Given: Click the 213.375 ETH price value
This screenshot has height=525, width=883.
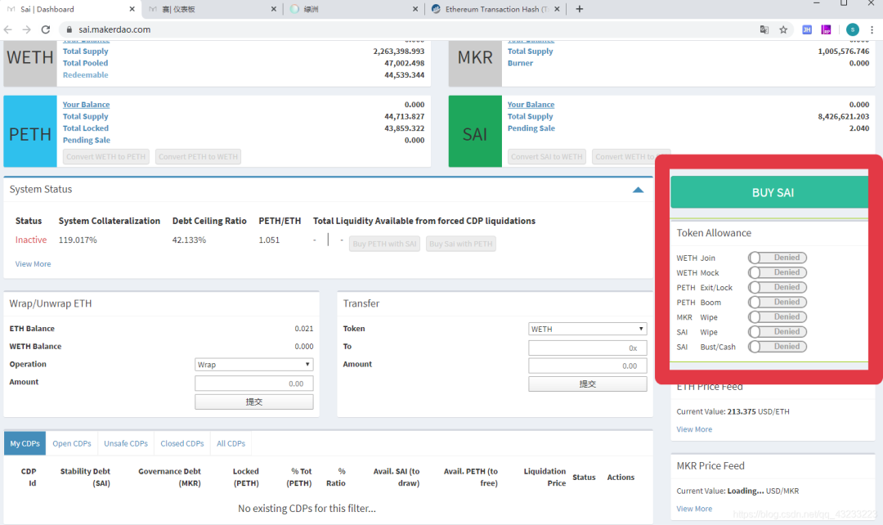Looking at the screenshot, I should 742,412.
